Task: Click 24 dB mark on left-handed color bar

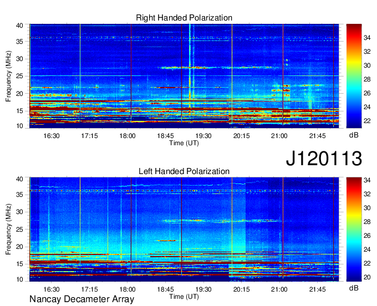Action: [x=367, y=249]
